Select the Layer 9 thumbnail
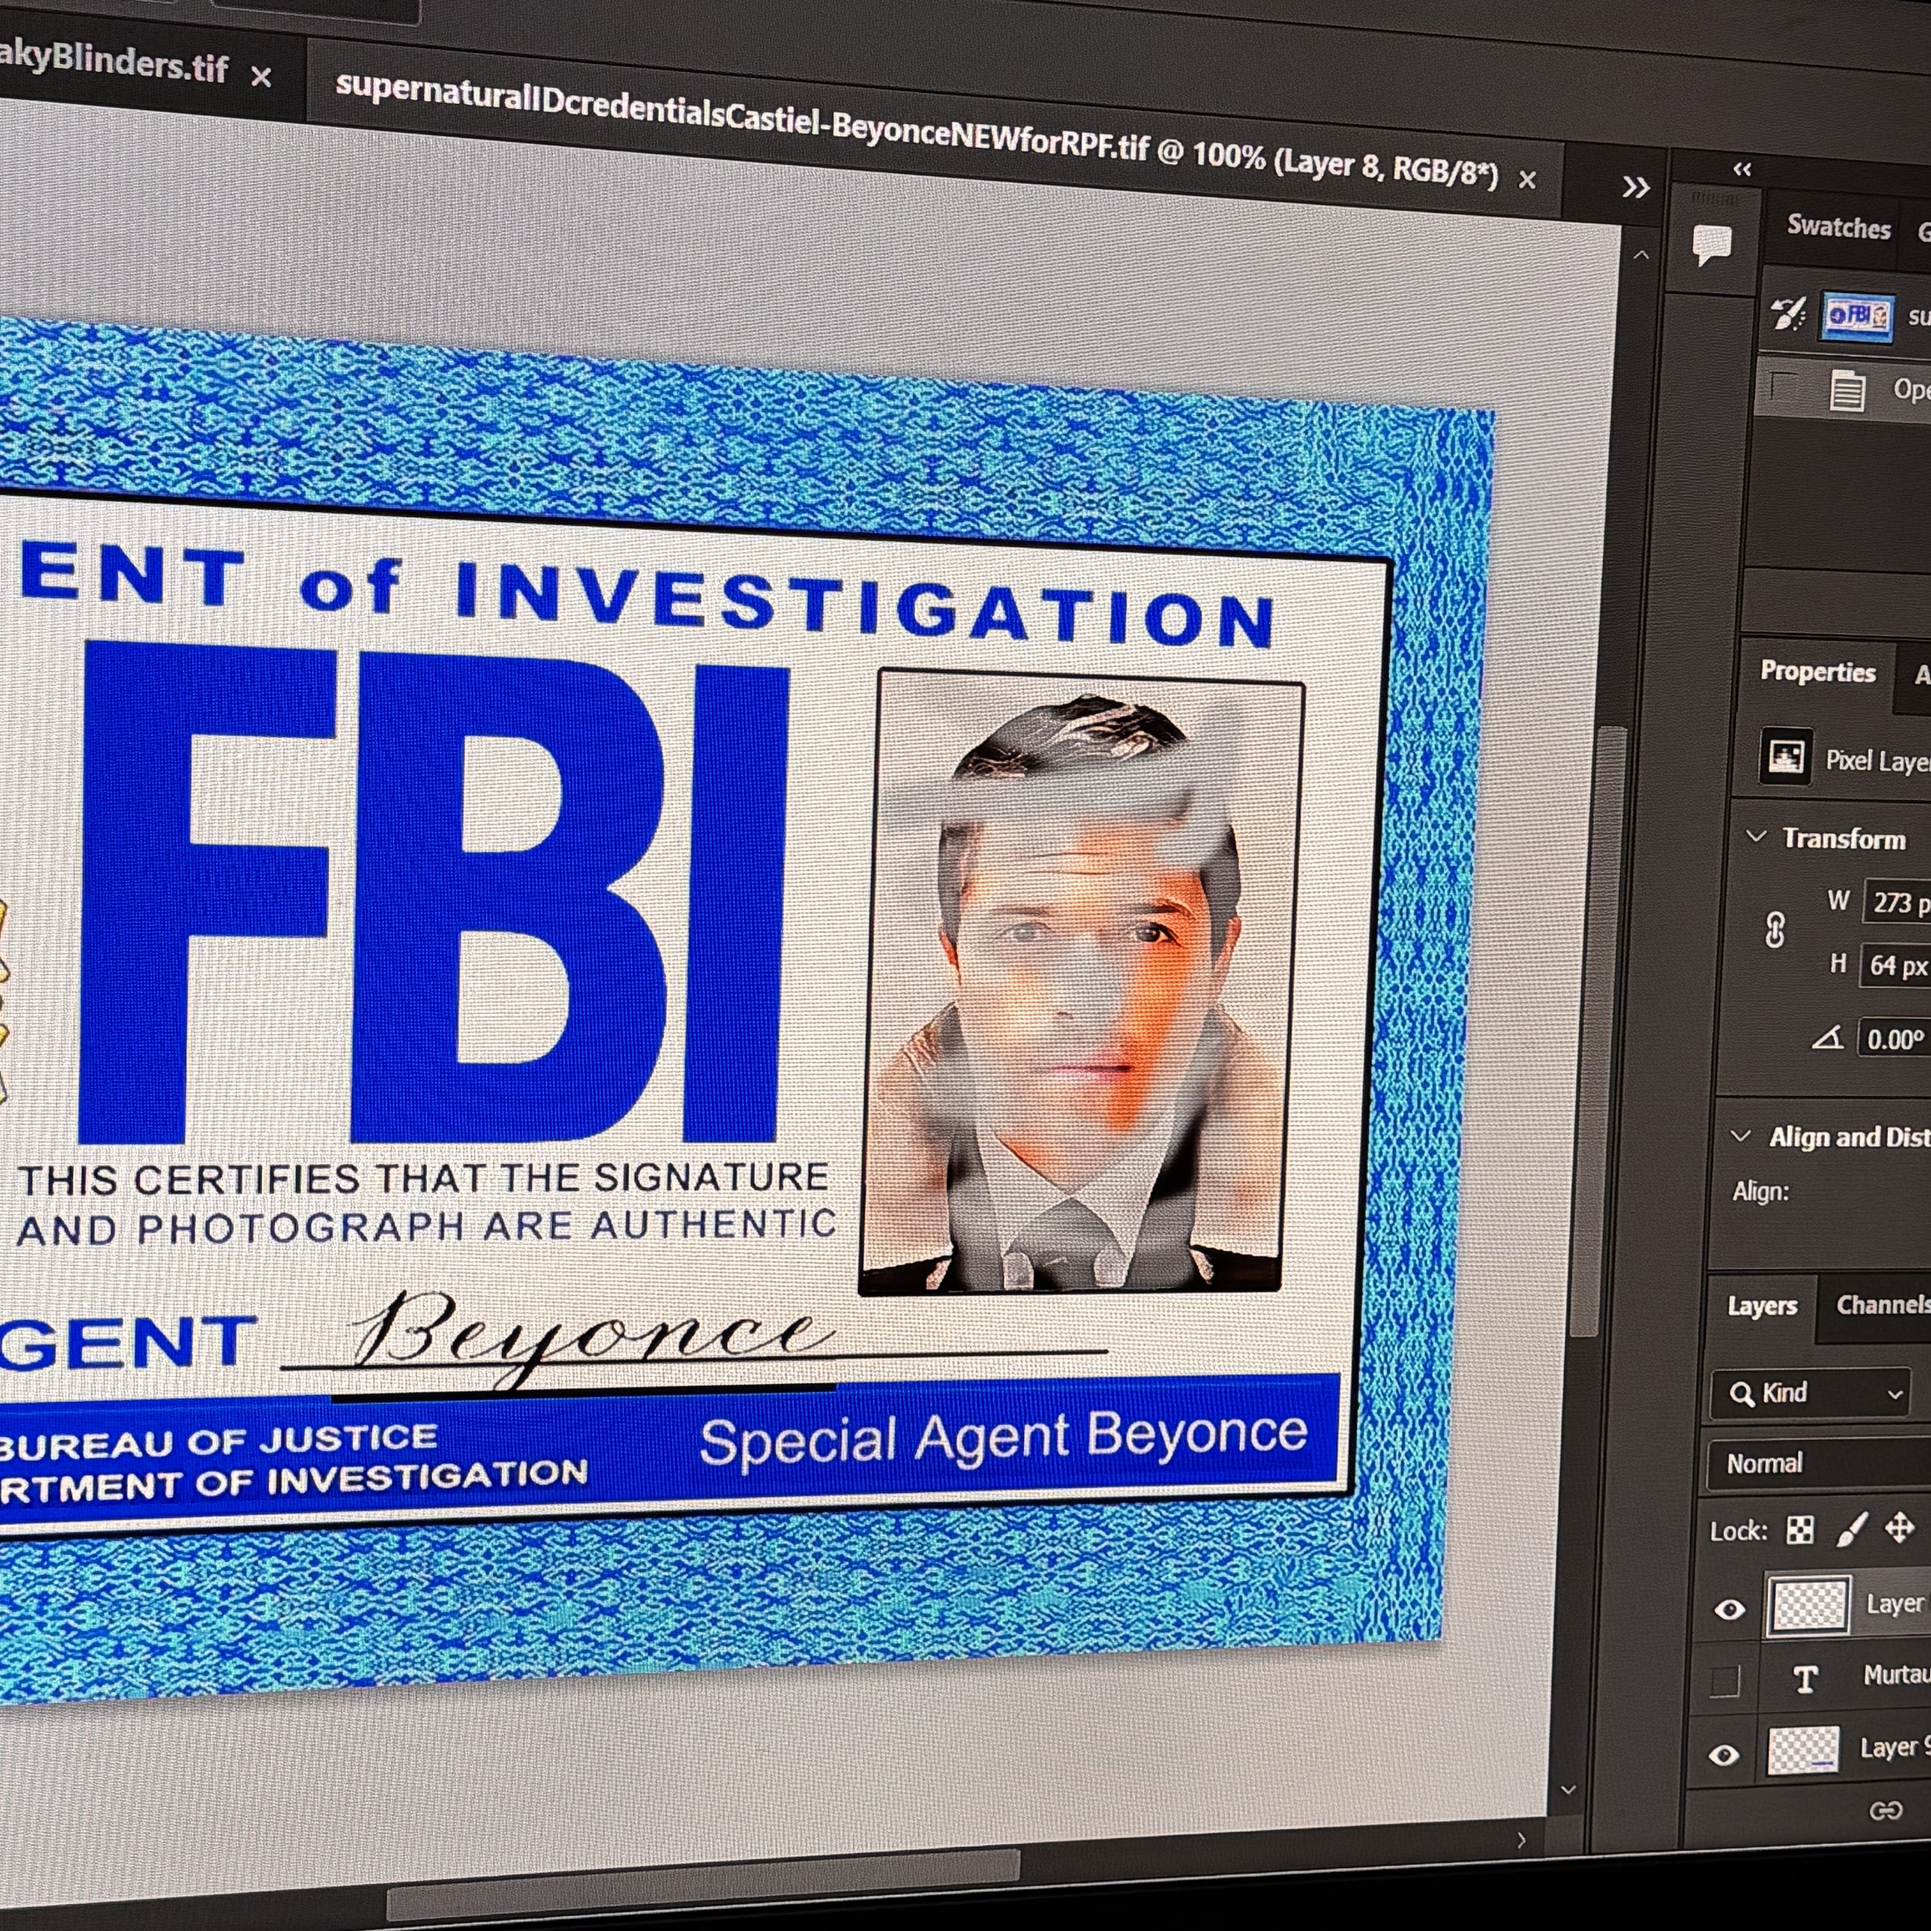Image resolution: width=1931 pixels, height=1931 pixels. pyautogui.click(x=1803, y=1750)
